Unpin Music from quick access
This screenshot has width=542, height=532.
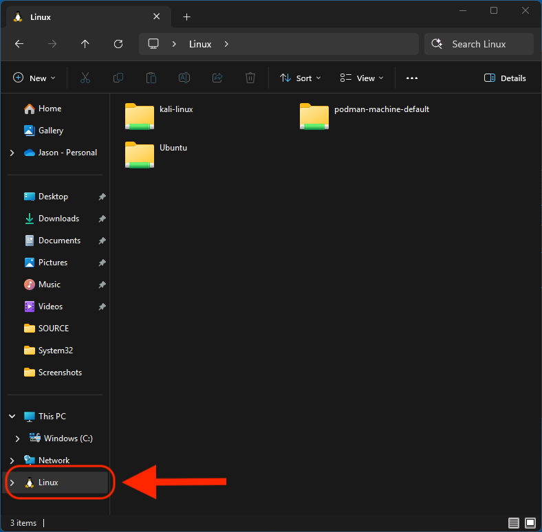coord(102,285)
